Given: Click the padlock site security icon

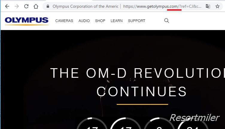Looking at the screenshot, I should coord(48,6).
